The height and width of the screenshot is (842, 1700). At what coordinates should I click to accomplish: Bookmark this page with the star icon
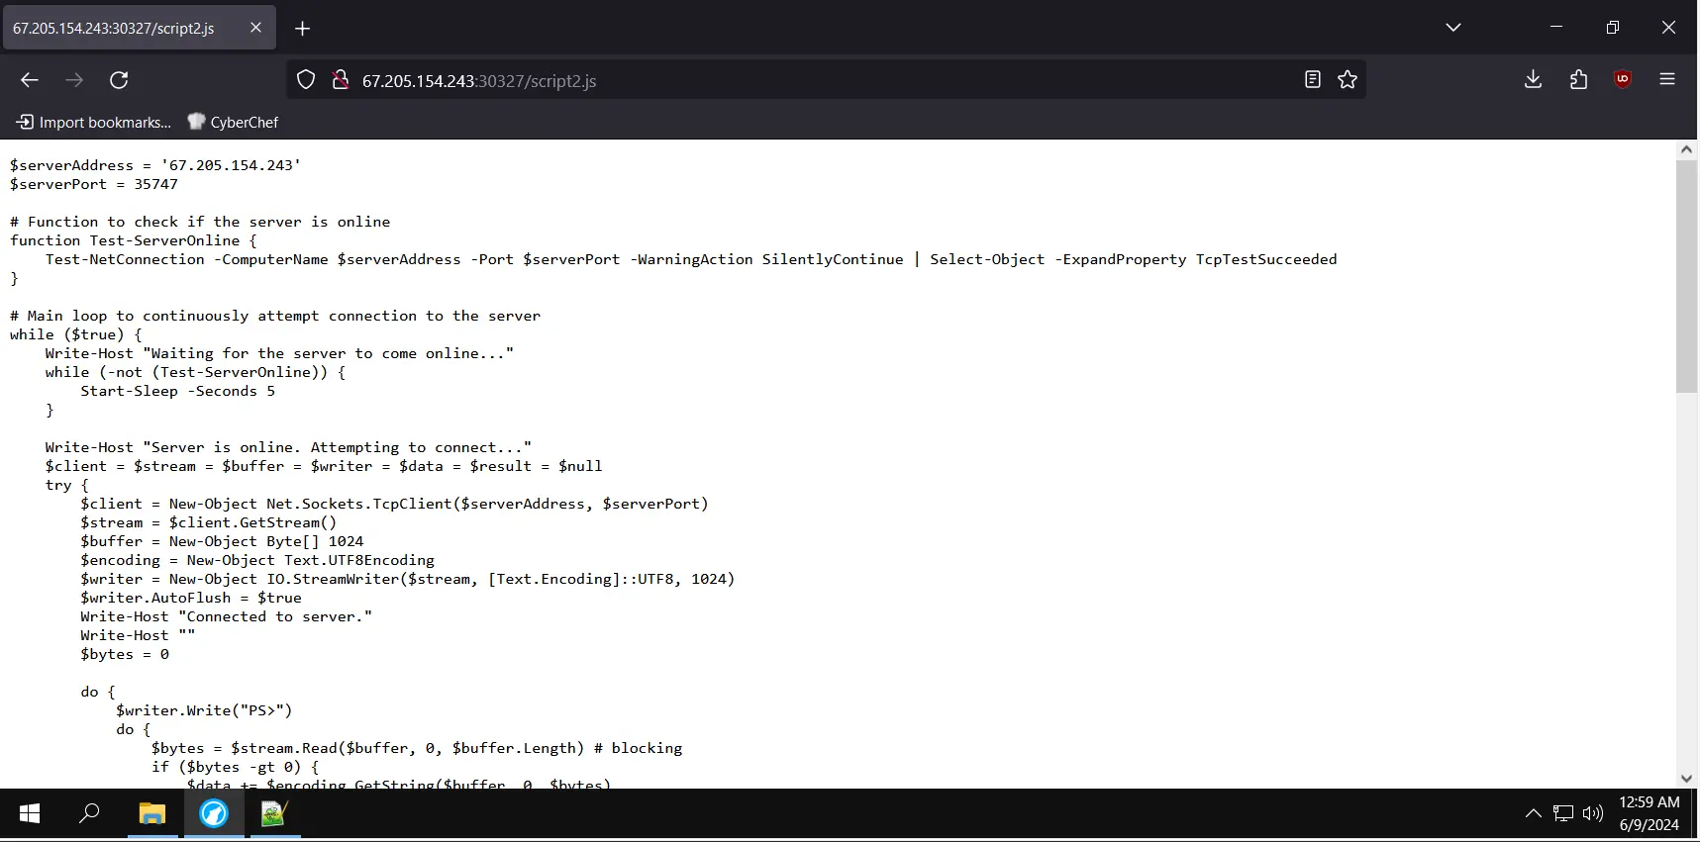click(1348, 80)
